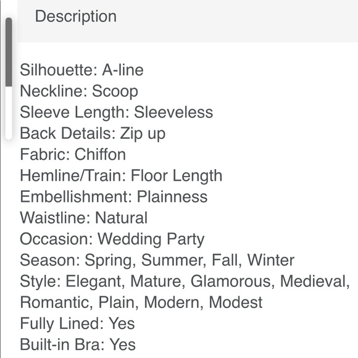Click the Silhouette: A-line text line

(81, 70)
